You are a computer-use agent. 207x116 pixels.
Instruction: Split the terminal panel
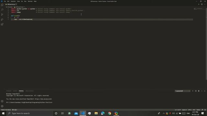[x=196, y=91]
